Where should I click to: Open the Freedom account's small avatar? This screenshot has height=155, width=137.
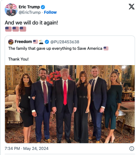click(x=11, y=42)
